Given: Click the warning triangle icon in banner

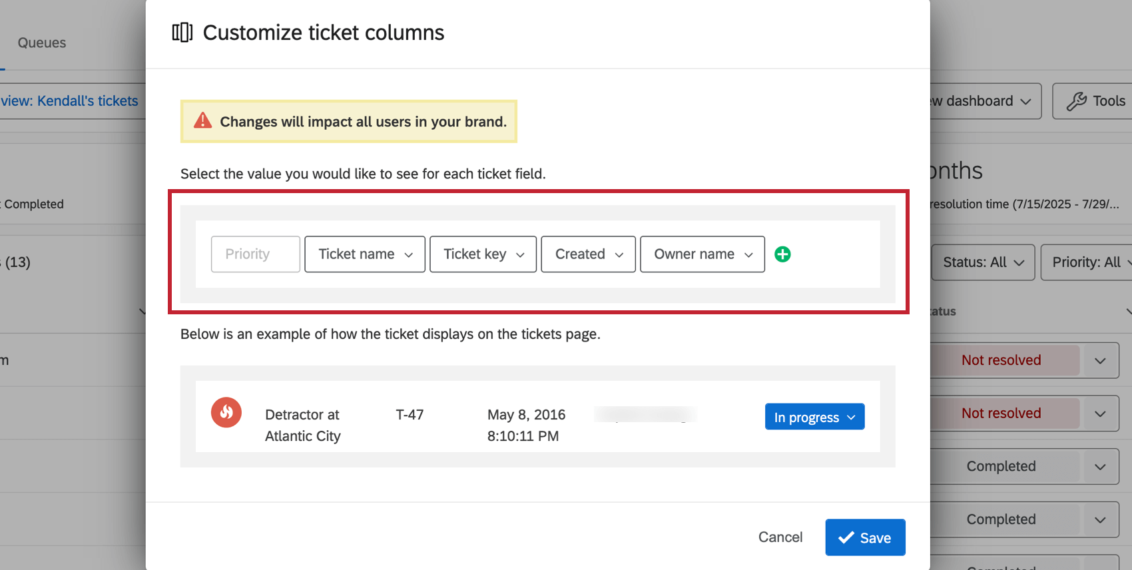Looking at the screenshot, I should [202, 121].
